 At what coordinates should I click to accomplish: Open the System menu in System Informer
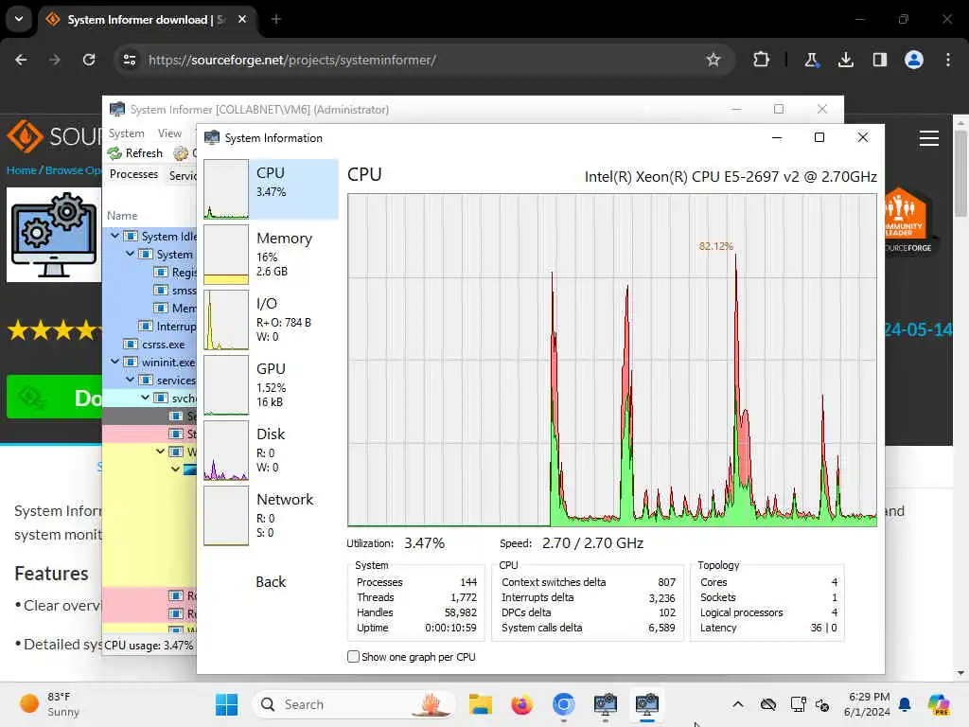tap(126, 133)
